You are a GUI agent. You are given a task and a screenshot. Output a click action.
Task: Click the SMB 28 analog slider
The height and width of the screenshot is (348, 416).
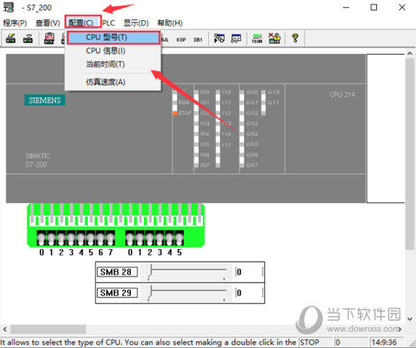[186, 272]
